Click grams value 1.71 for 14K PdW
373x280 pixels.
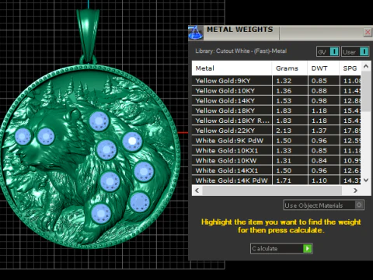284,180
